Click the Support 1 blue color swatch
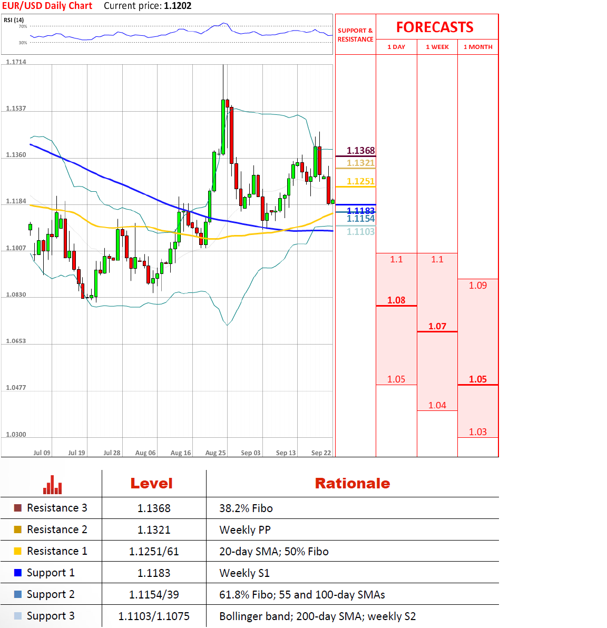The width and height of the screenshot is (607, 628). (x=17, y=573)
